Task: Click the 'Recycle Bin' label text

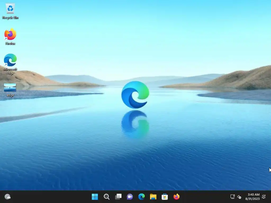Action: tap(10, 17)
